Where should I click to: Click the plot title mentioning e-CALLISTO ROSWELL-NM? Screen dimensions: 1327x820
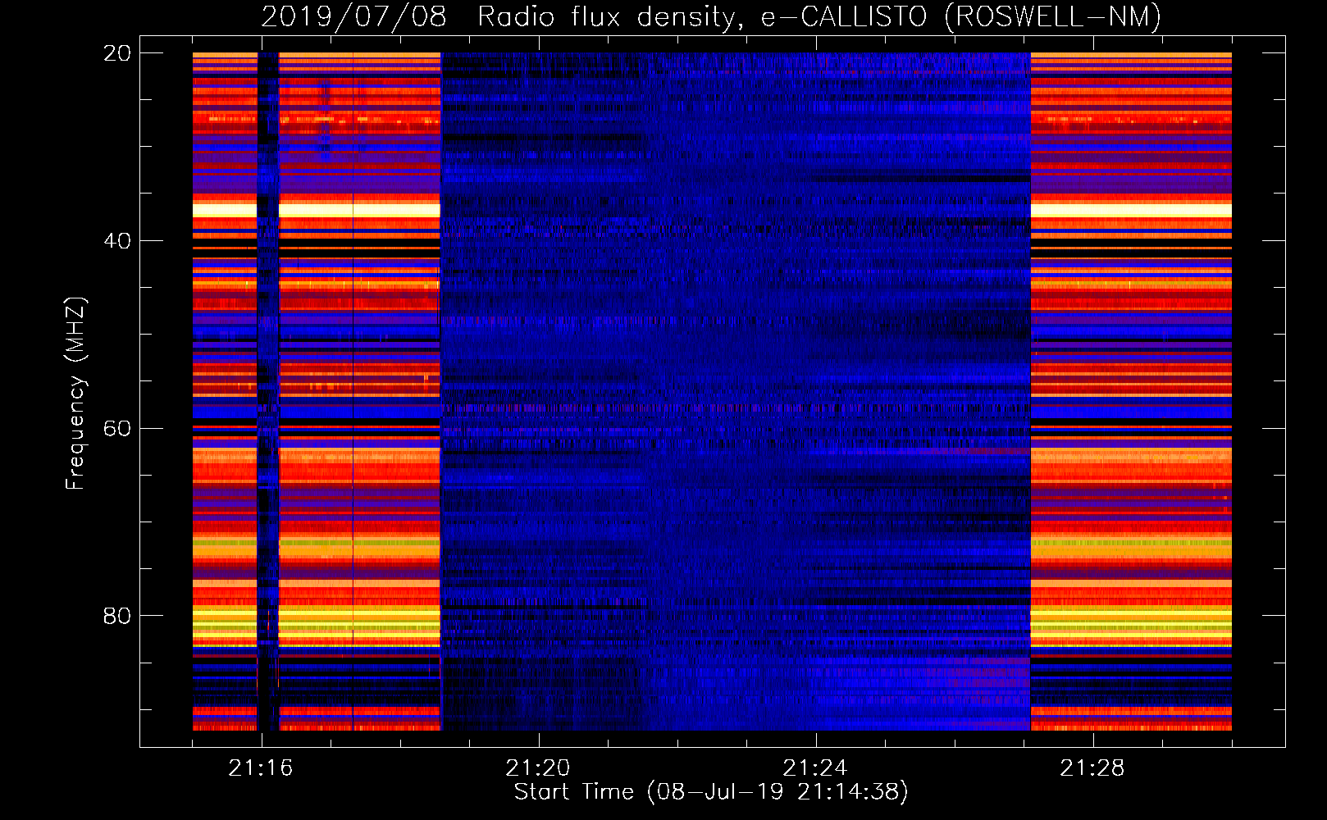click(x=711, y=16)
